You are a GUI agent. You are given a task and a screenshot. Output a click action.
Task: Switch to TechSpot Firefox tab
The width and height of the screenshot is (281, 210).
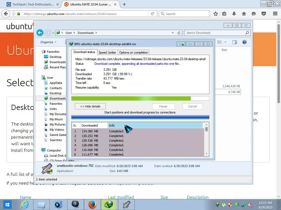pos(33,4)
